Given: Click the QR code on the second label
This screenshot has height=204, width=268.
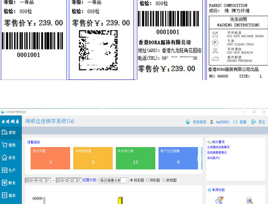Looking at the screenshot, I should (x=98, y=50).
